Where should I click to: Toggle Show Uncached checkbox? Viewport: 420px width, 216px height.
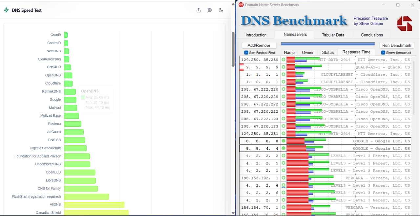(383, 53)
